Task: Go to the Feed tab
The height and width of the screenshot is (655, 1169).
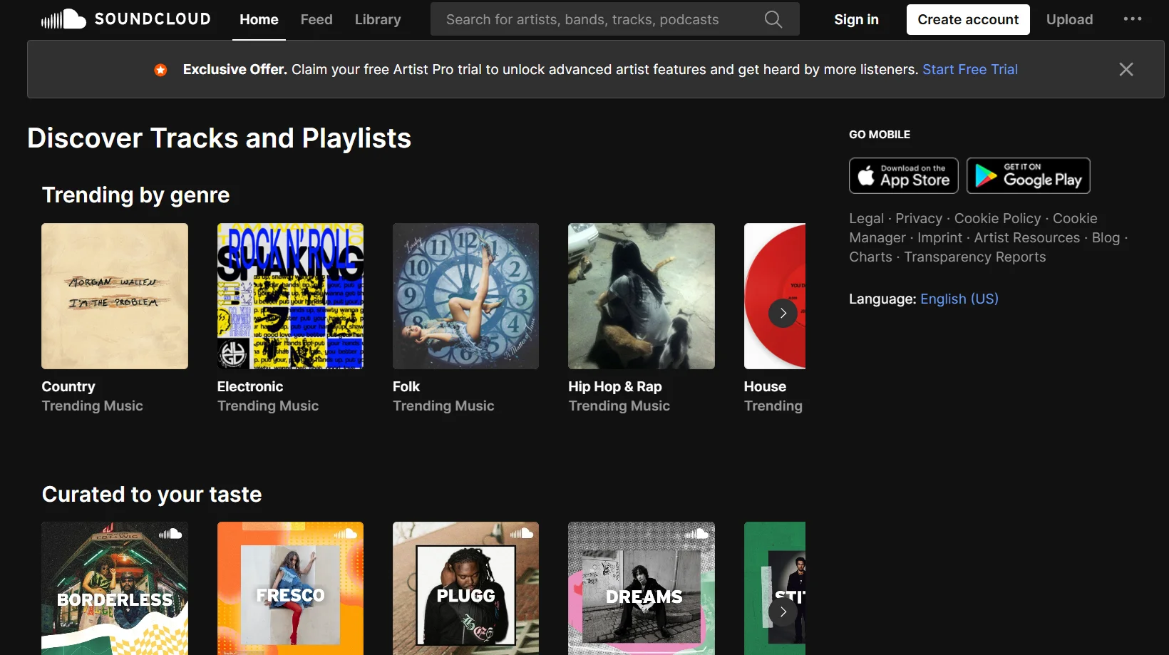Action: click(x=316, y=19)
